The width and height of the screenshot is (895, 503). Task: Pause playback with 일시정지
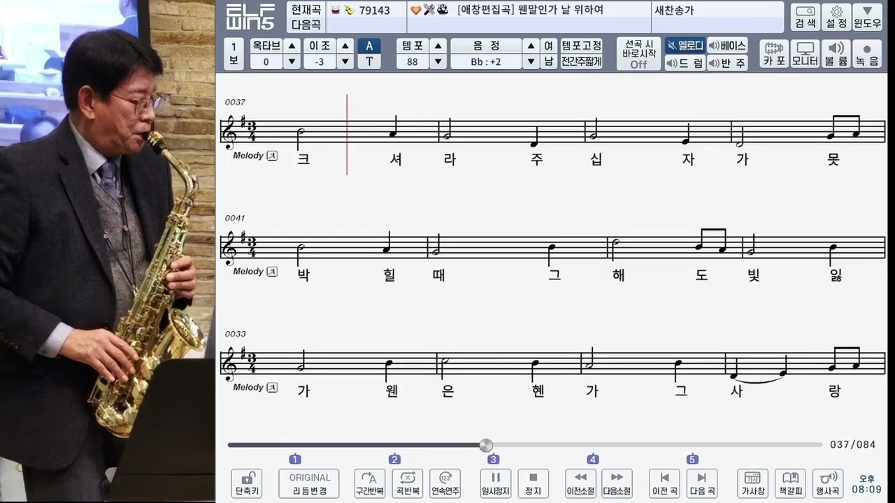[x=496, y=483]
